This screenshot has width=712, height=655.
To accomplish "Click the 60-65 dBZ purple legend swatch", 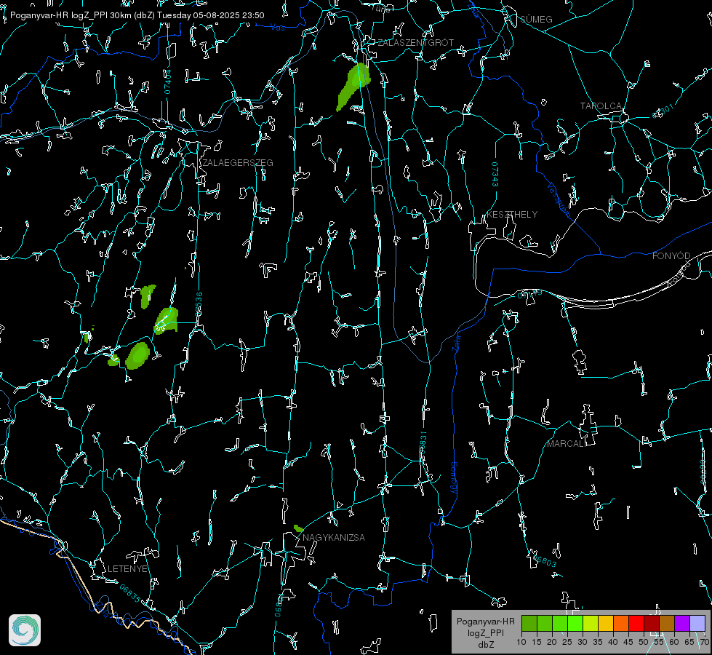I will (x=682, y=623).
